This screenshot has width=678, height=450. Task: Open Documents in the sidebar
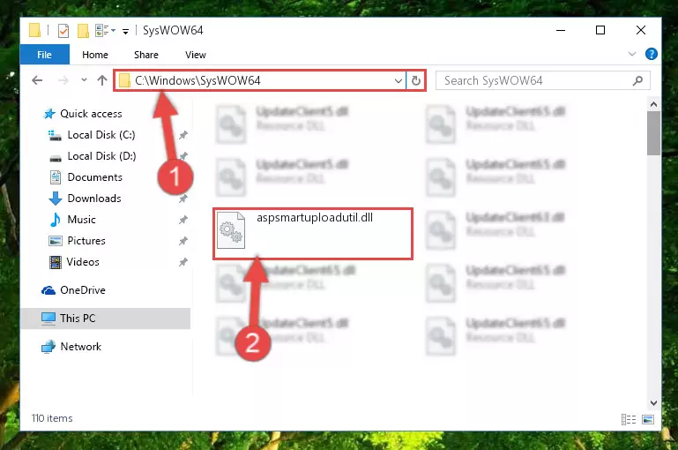94,177
